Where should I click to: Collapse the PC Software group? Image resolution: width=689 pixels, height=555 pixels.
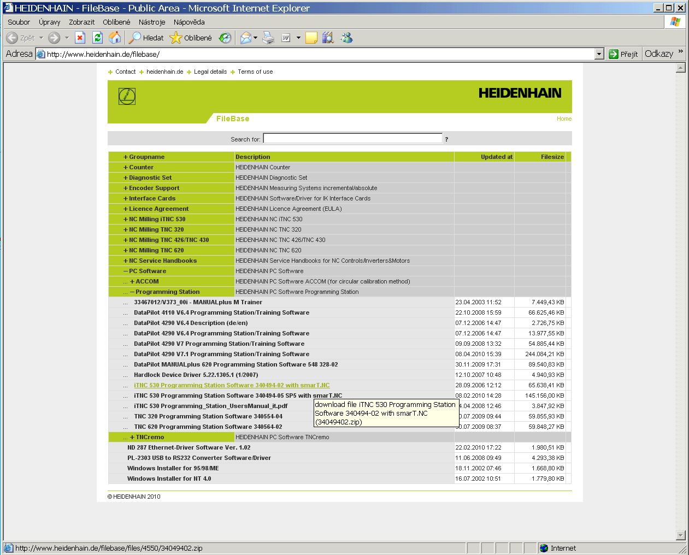[x=147, y=271]
